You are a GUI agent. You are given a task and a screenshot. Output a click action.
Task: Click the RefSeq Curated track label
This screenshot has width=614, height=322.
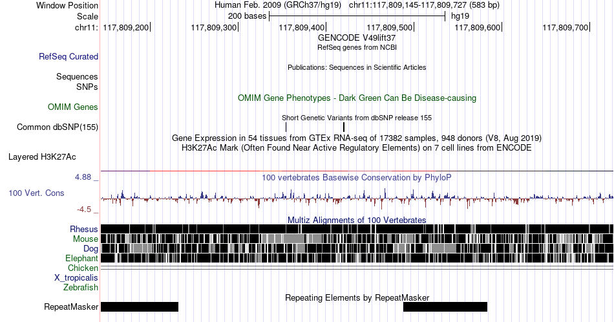coord(68,56)
